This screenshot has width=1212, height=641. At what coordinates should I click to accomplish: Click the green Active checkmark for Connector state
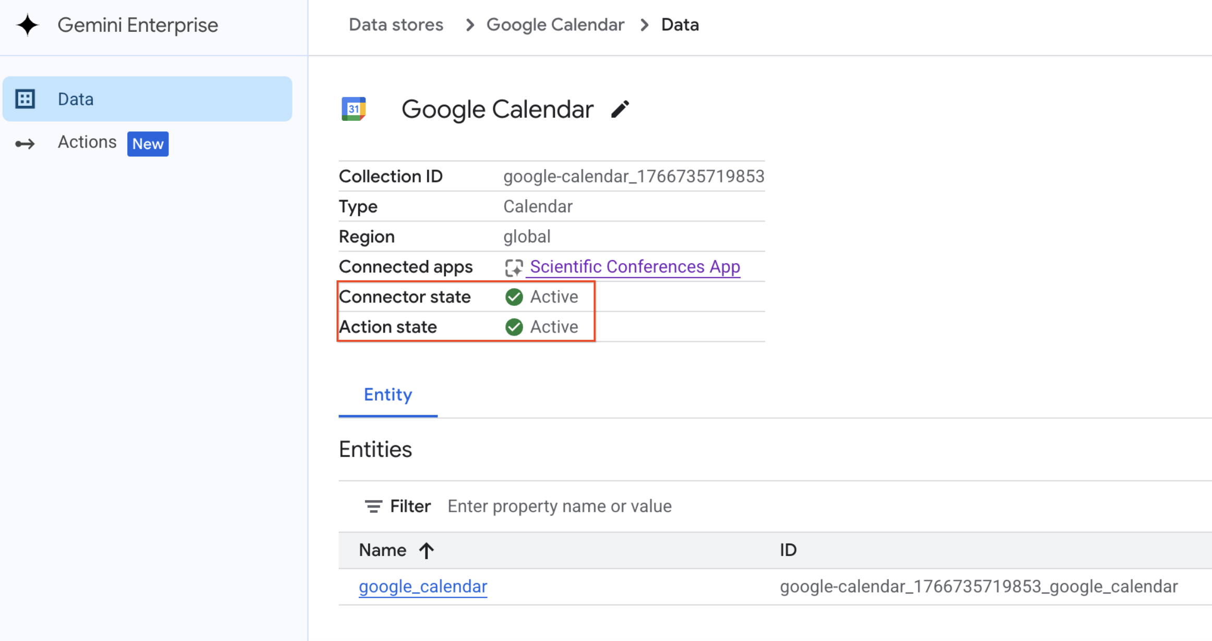tap(514, 297)
